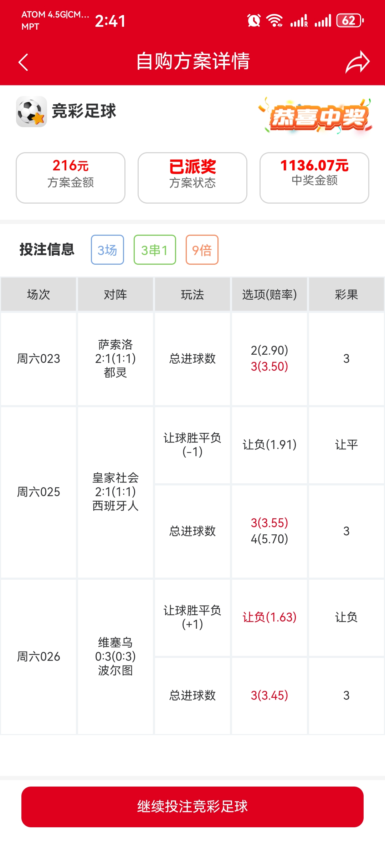385x853 pixels.
Task: Open the 1136.07元 中奖金额 card
Action: point(314,178)
